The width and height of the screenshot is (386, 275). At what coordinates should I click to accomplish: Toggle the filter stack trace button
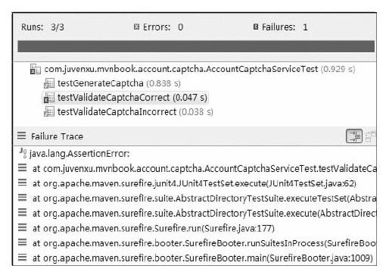coord(354,136)
